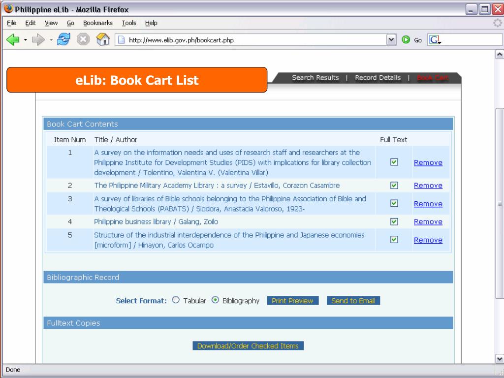Click the Google search engine icon
504x378 pixels.
point(435,40)
